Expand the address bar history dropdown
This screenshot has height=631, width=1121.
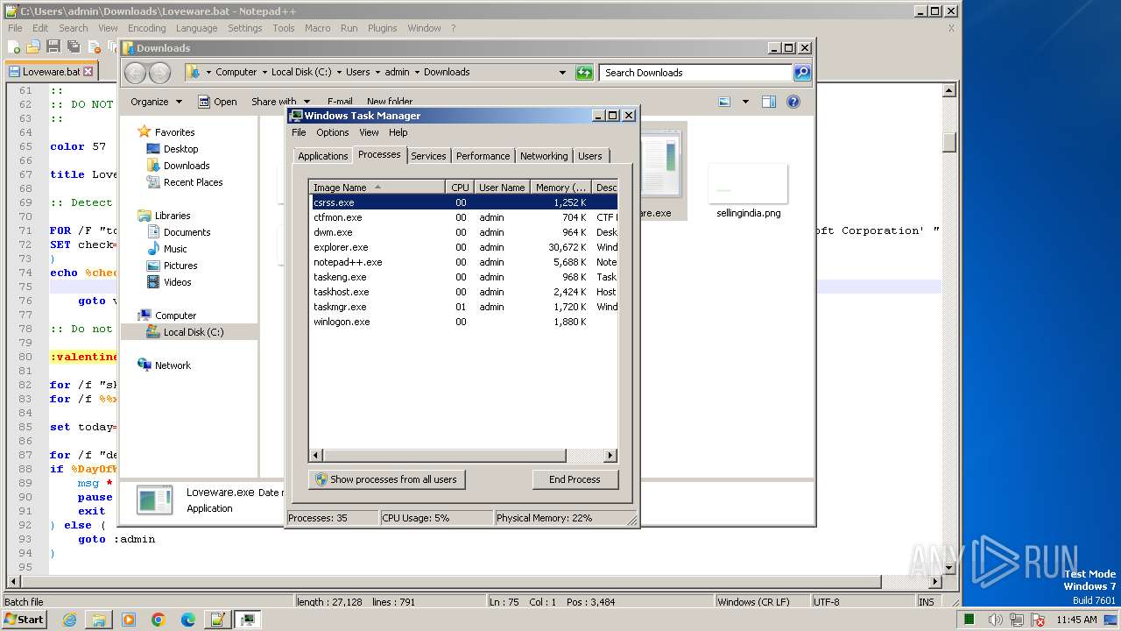562,73
